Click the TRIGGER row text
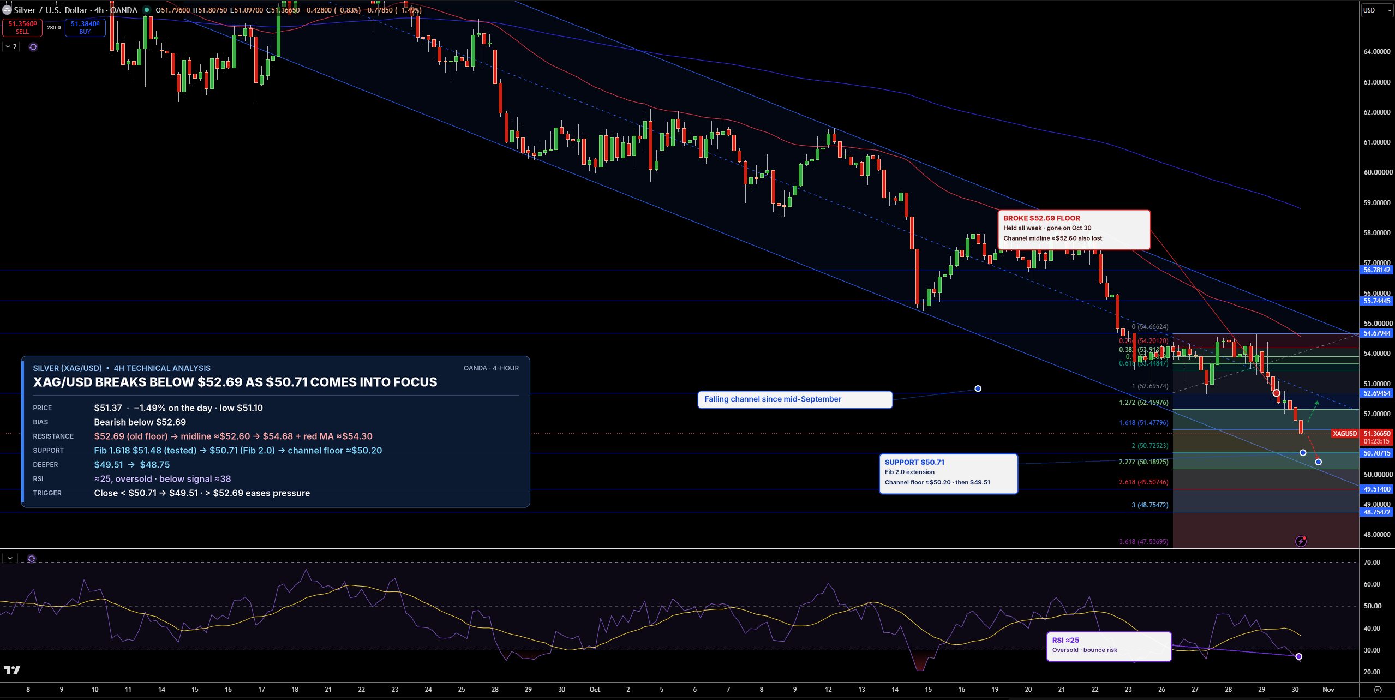The height and width of the screenshot is (700, 1395). [202, 493]
